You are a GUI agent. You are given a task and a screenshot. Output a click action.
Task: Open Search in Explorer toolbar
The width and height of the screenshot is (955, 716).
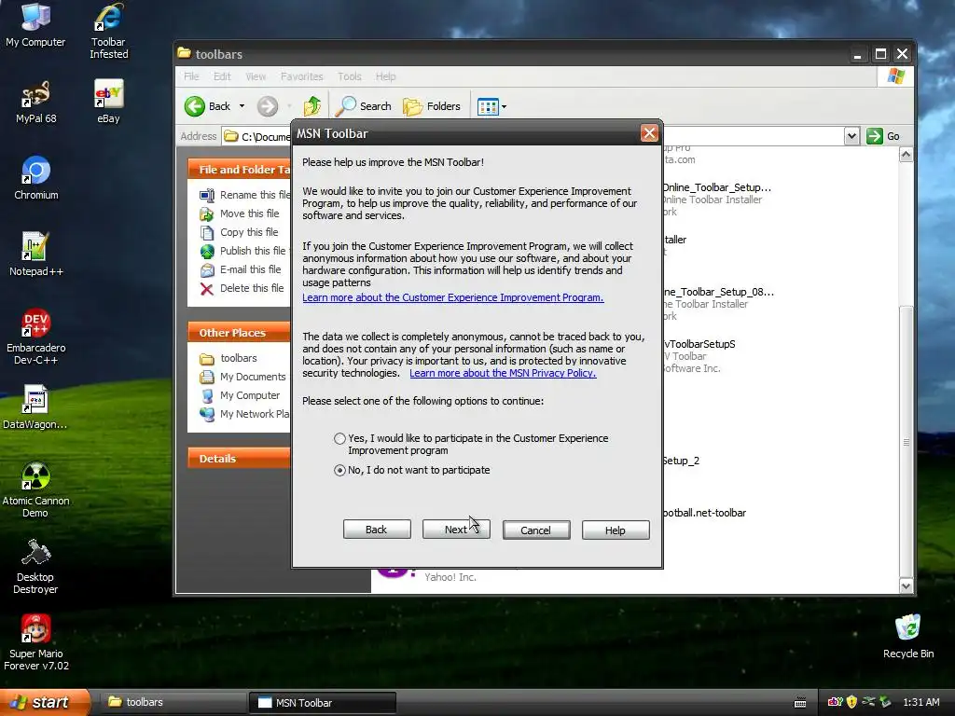pos(365,106)
